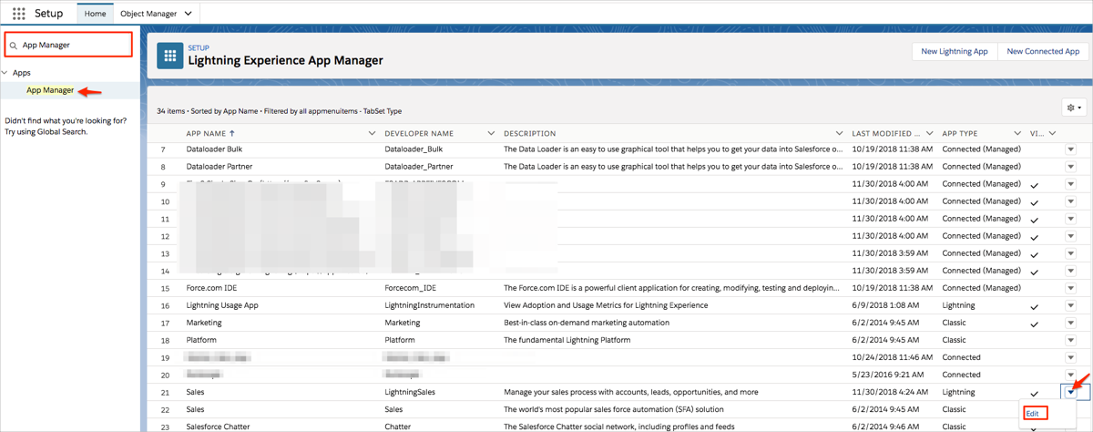Click the New Lightning App button
The height and width of the screenshot is (432, 1093).
(954, 52)
